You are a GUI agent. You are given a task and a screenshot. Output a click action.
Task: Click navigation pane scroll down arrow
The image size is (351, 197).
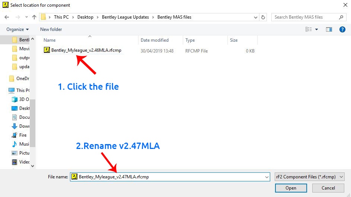[x=33, y=166]
